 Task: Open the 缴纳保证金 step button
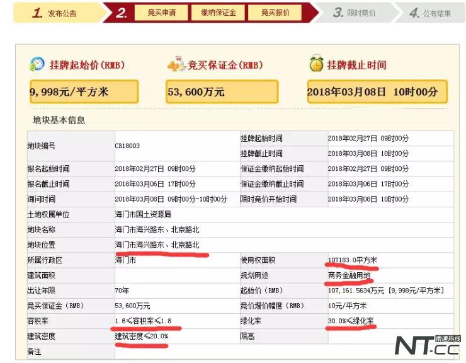click(x=218, y=13)
